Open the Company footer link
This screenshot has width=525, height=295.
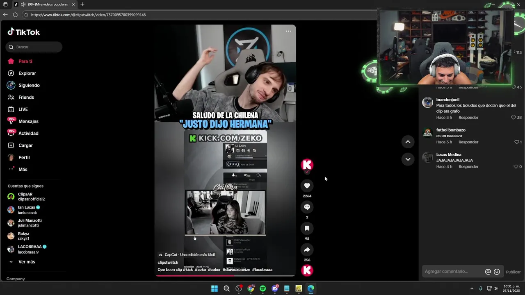(16, 279)
